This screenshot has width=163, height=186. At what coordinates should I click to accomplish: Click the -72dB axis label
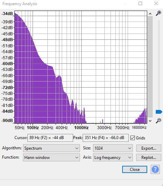(7, 88)
